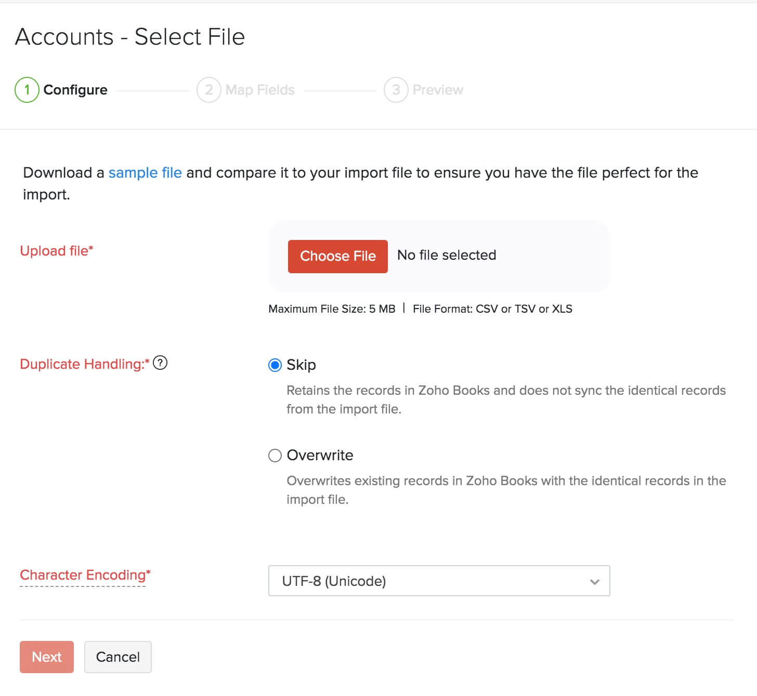
Task: Switch to the Preview step
Action: (438, 89)
